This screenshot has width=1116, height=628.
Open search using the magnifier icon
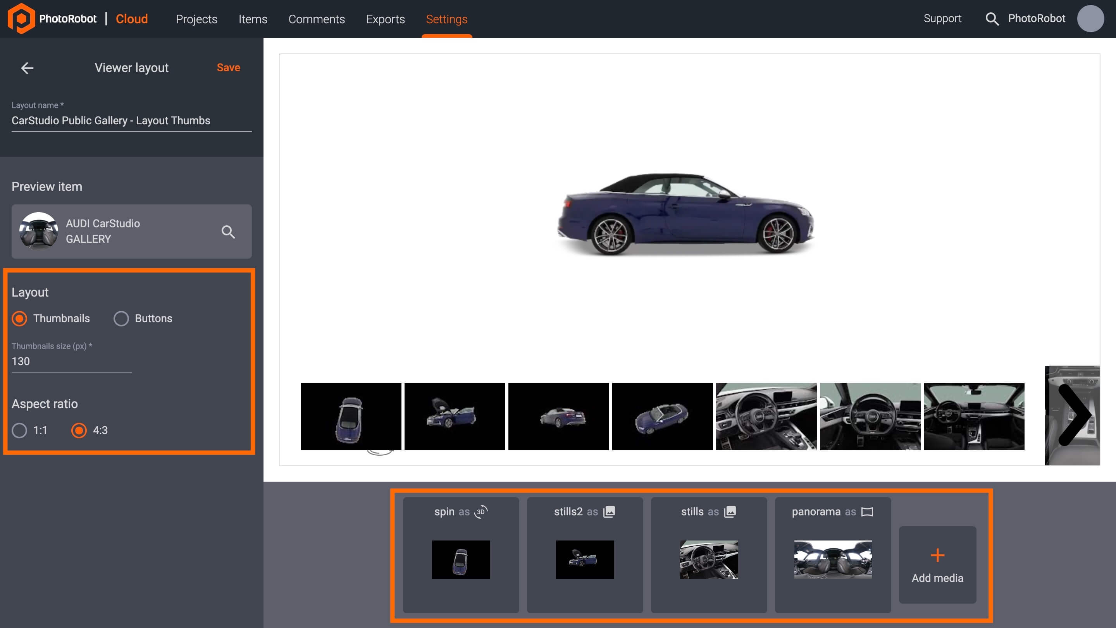pos(992,19)
